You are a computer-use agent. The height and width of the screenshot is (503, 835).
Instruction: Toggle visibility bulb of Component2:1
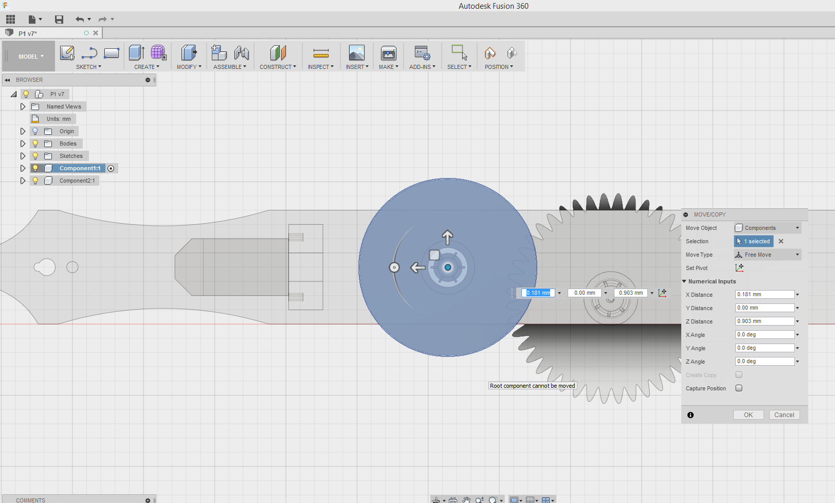35,181
